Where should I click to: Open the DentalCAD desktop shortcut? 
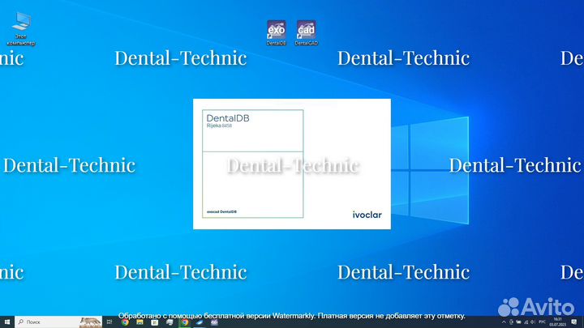coord(306,32)
